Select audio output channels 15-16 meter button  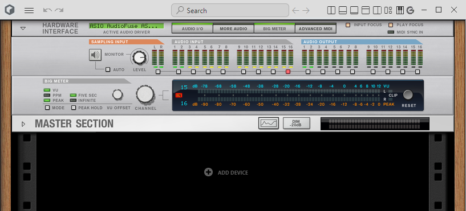coord(418,72)
